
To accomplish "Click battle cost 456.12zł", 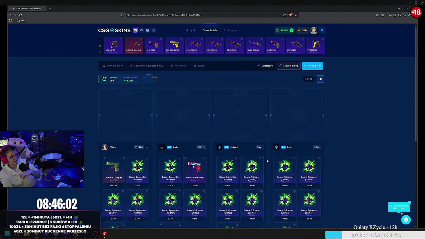I will [128, 81].
